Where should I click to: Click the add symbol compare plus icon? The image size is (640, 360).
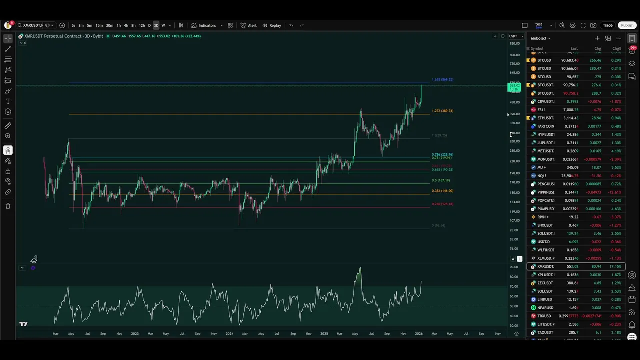[x=62, y=25]
